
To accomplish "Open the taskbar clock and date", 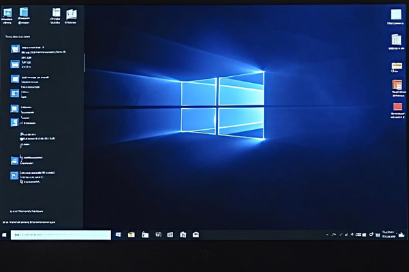I will point(389,234).
